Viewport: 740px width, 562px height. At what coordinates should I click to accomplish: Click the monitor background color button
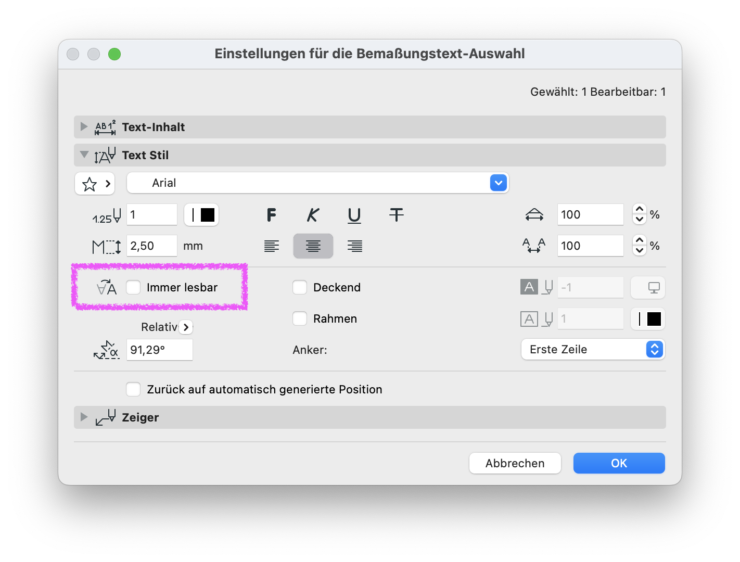tap(648, 287)
